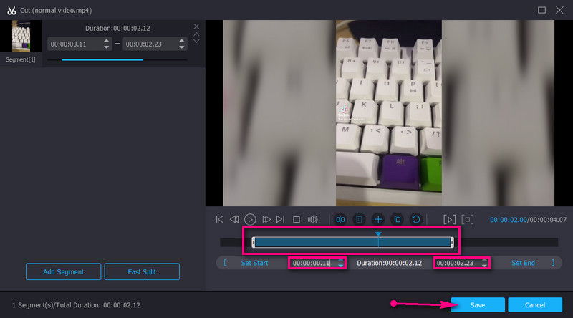This screenshot has width=573, height=318.
Task: Stop the video playback
Action: click(x=297, y=219)
